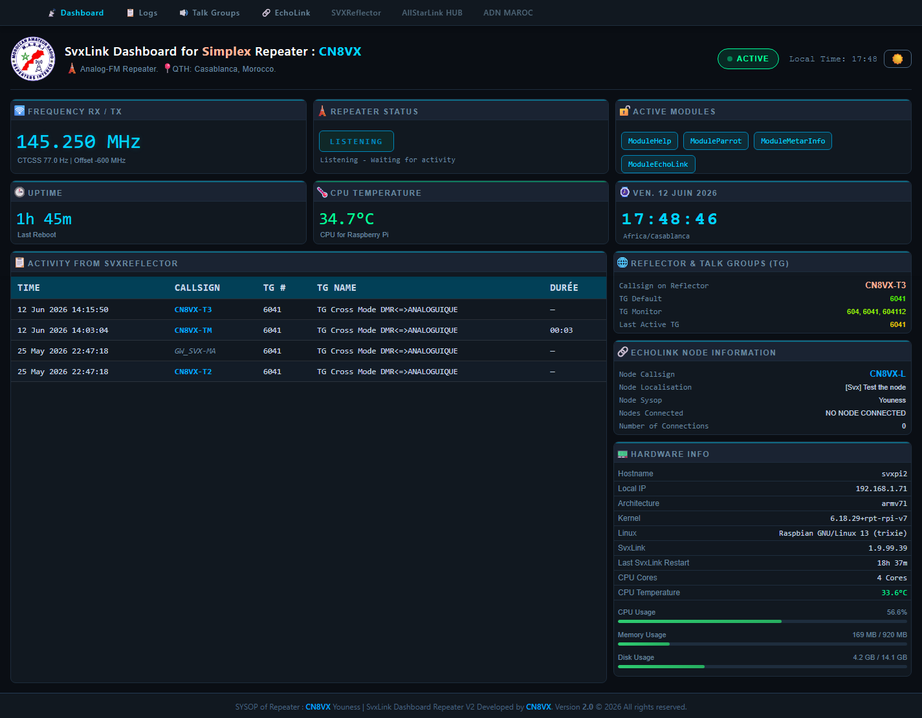The width and height of the screenshot is (922, 718).
Task: Click the date panel clock icon
Action: pos(624,192)
